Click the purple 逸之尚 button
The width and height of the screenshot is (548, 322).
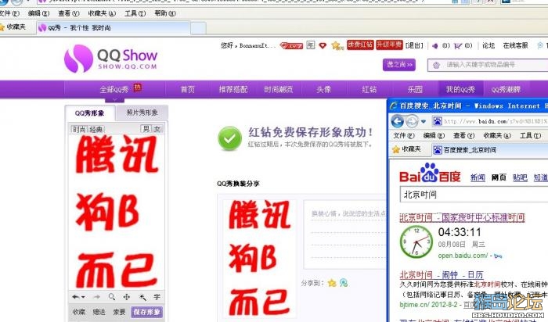point(399,65)
